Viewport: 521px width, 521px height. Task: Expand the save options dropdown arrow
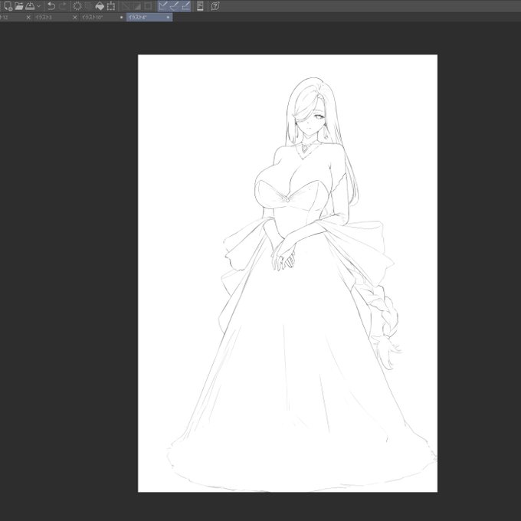coord(38,6)
